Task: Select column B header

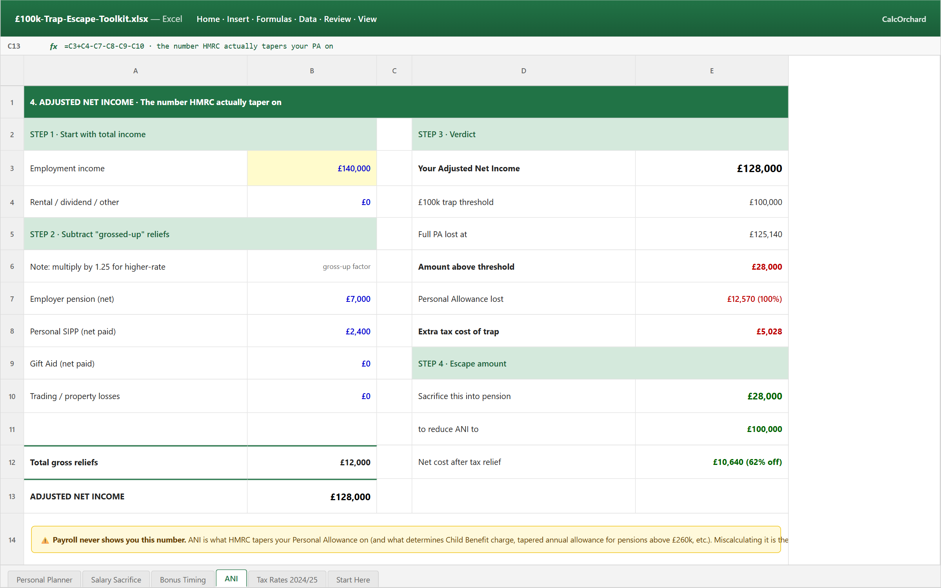Action: (x=312, y=71)
